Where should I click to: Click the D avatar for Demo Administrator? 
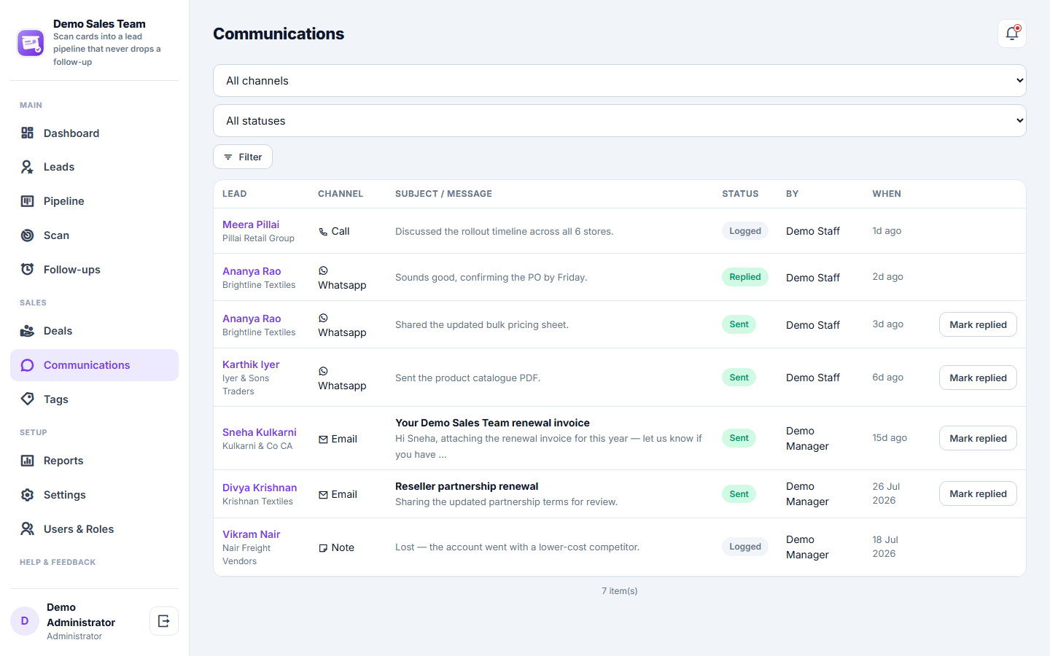click(x=25, y=621)
